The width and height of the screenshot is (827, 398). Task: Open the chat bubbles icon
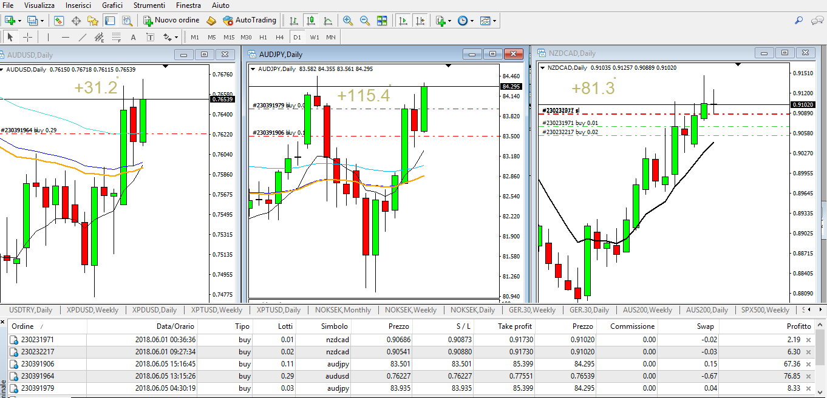tap(817, 21)
